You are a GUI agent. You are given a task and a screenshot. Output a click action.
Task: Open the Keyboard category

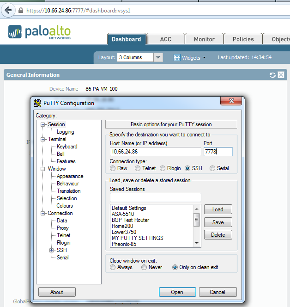(67, 147)
